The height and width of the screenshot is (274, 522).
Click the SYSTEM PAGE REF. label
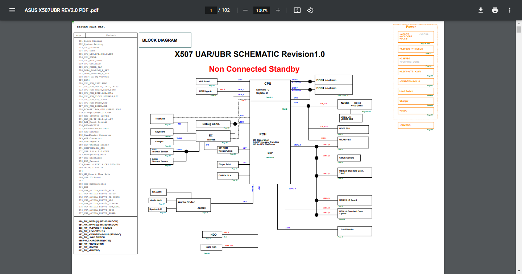pyautogui.click(x=91, y=27)
